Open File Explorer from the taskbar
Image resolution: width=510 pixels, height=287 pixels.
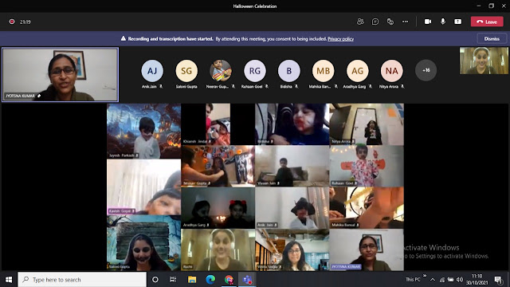(x=192, y=280)
